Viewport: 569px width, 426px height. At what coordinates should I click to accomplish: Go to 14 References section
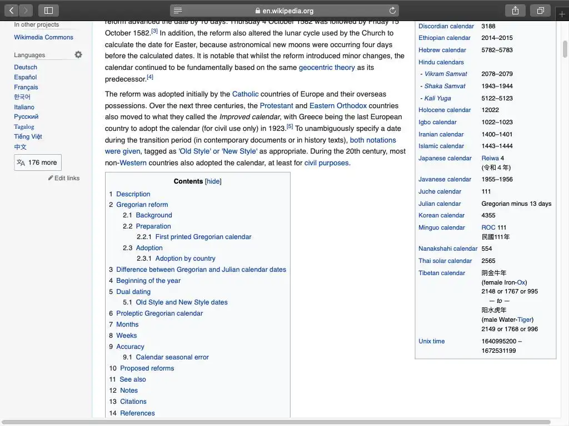[137, 413]
